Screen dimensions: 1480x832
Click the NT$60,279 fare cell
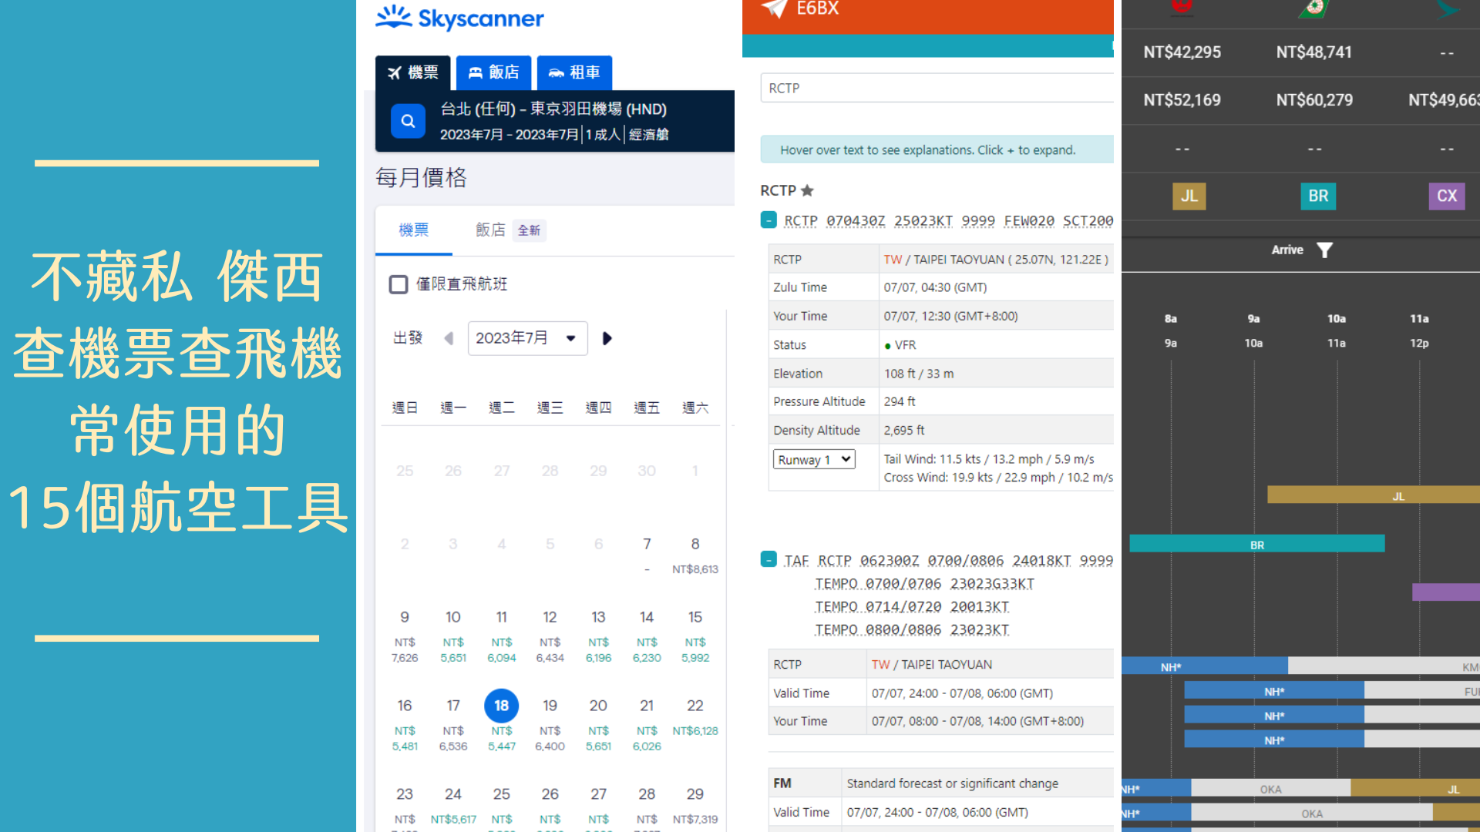[1314, 100]
